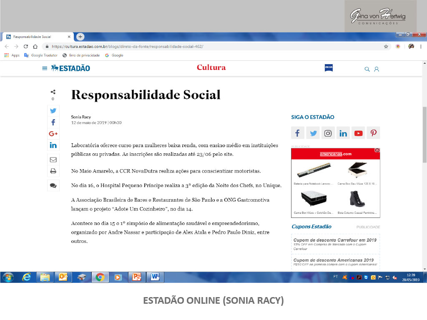This screenshot has height=320, width=427.
Task: Open the site search magnifier
Action: pyautogui.click(x=367, y=69)
